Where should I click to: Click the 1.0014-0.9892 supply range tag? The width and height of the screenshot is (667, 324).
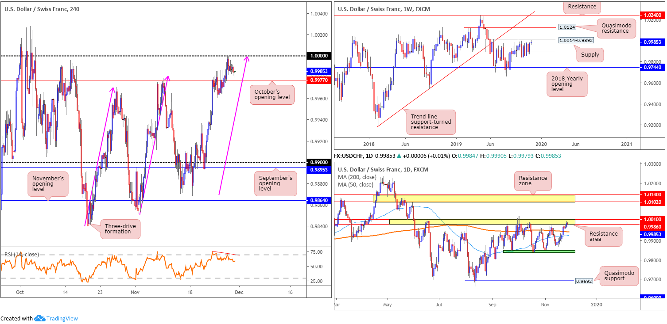[x=574, y=40]
